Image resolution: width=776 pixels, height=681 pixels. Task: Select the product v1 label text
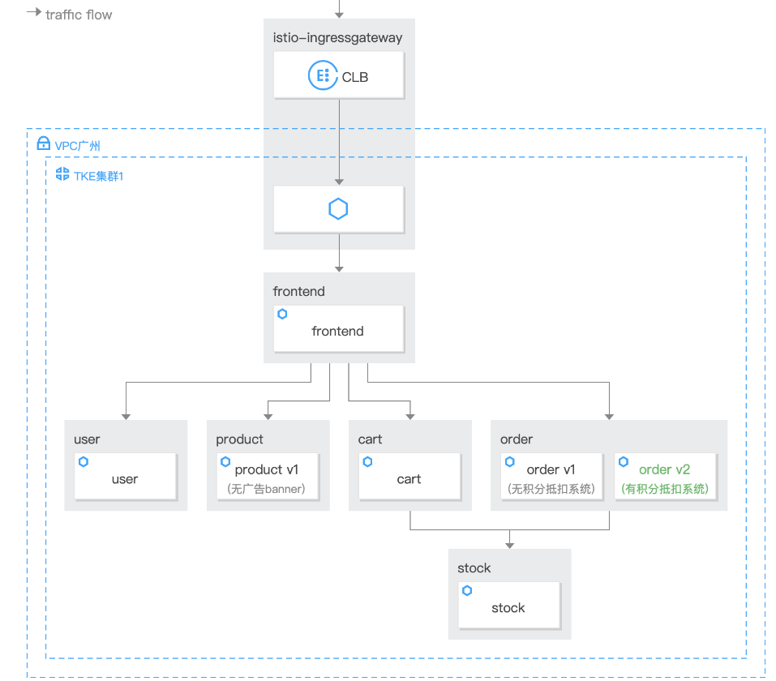267,469
